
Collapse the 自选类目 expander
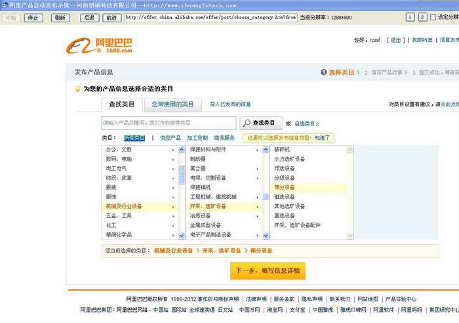tap(307, 123)
